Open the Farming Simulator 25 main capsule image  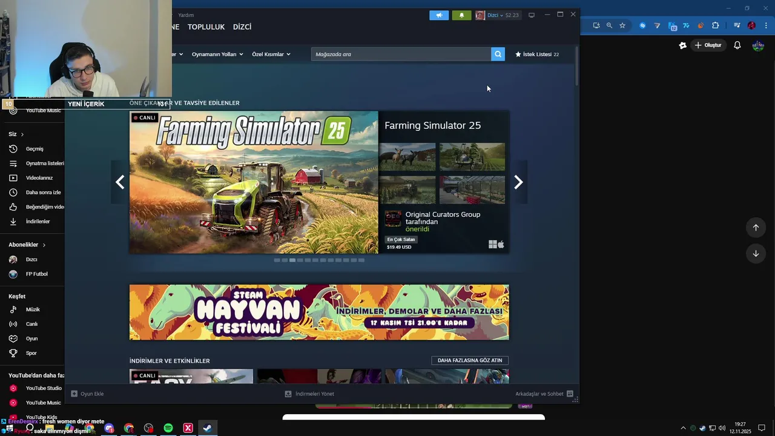(x=254, y=182)
